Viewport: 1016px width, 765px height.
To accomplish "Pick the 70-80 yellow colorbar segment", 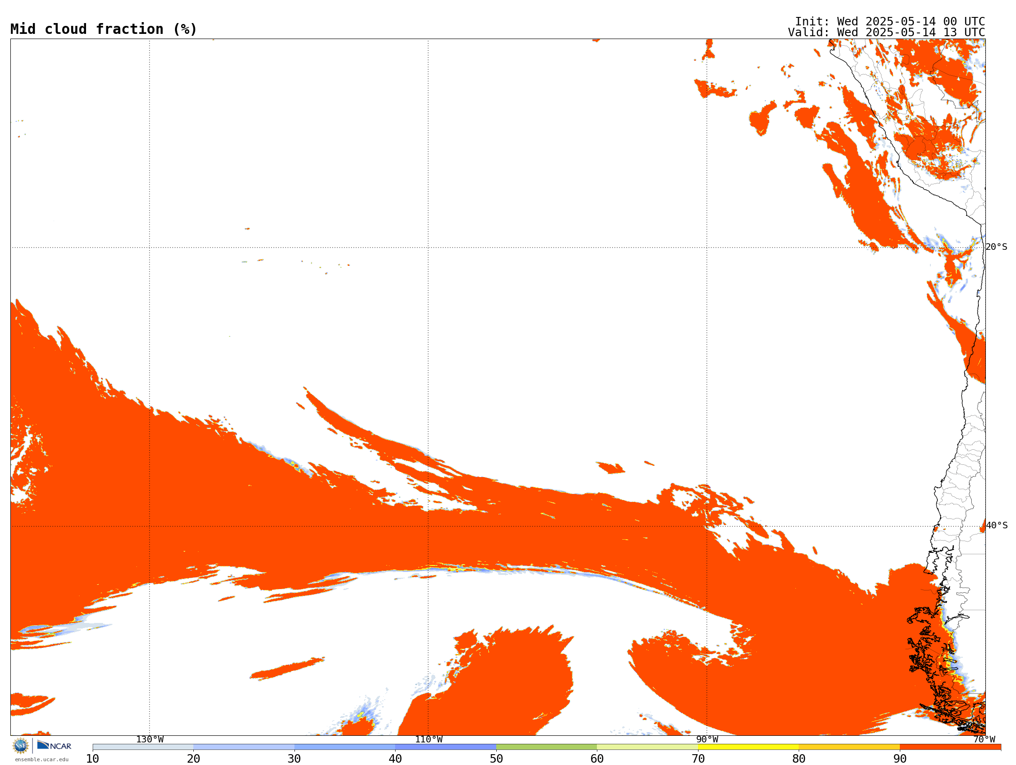I will click(748, 747).
